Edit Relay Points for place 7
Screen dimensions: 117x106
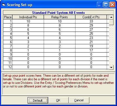click(x=60, y=46)
